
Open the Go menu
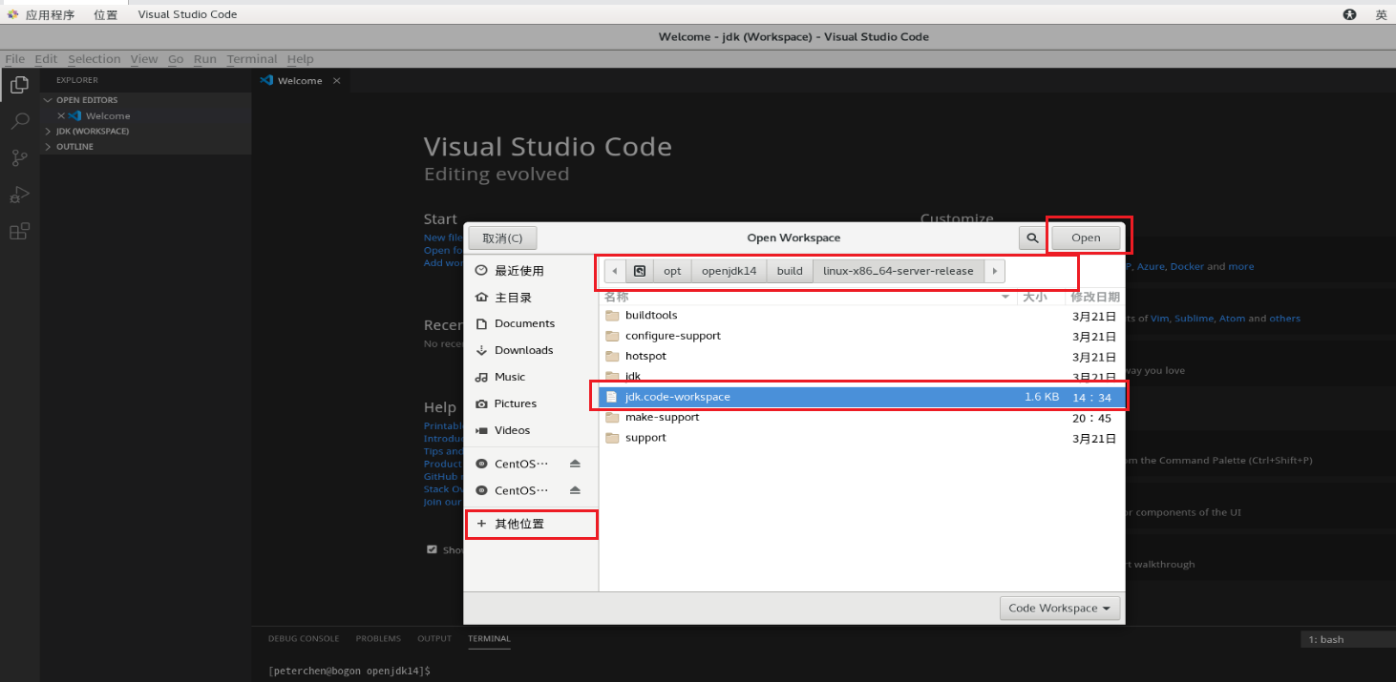[x=176, y=59]
